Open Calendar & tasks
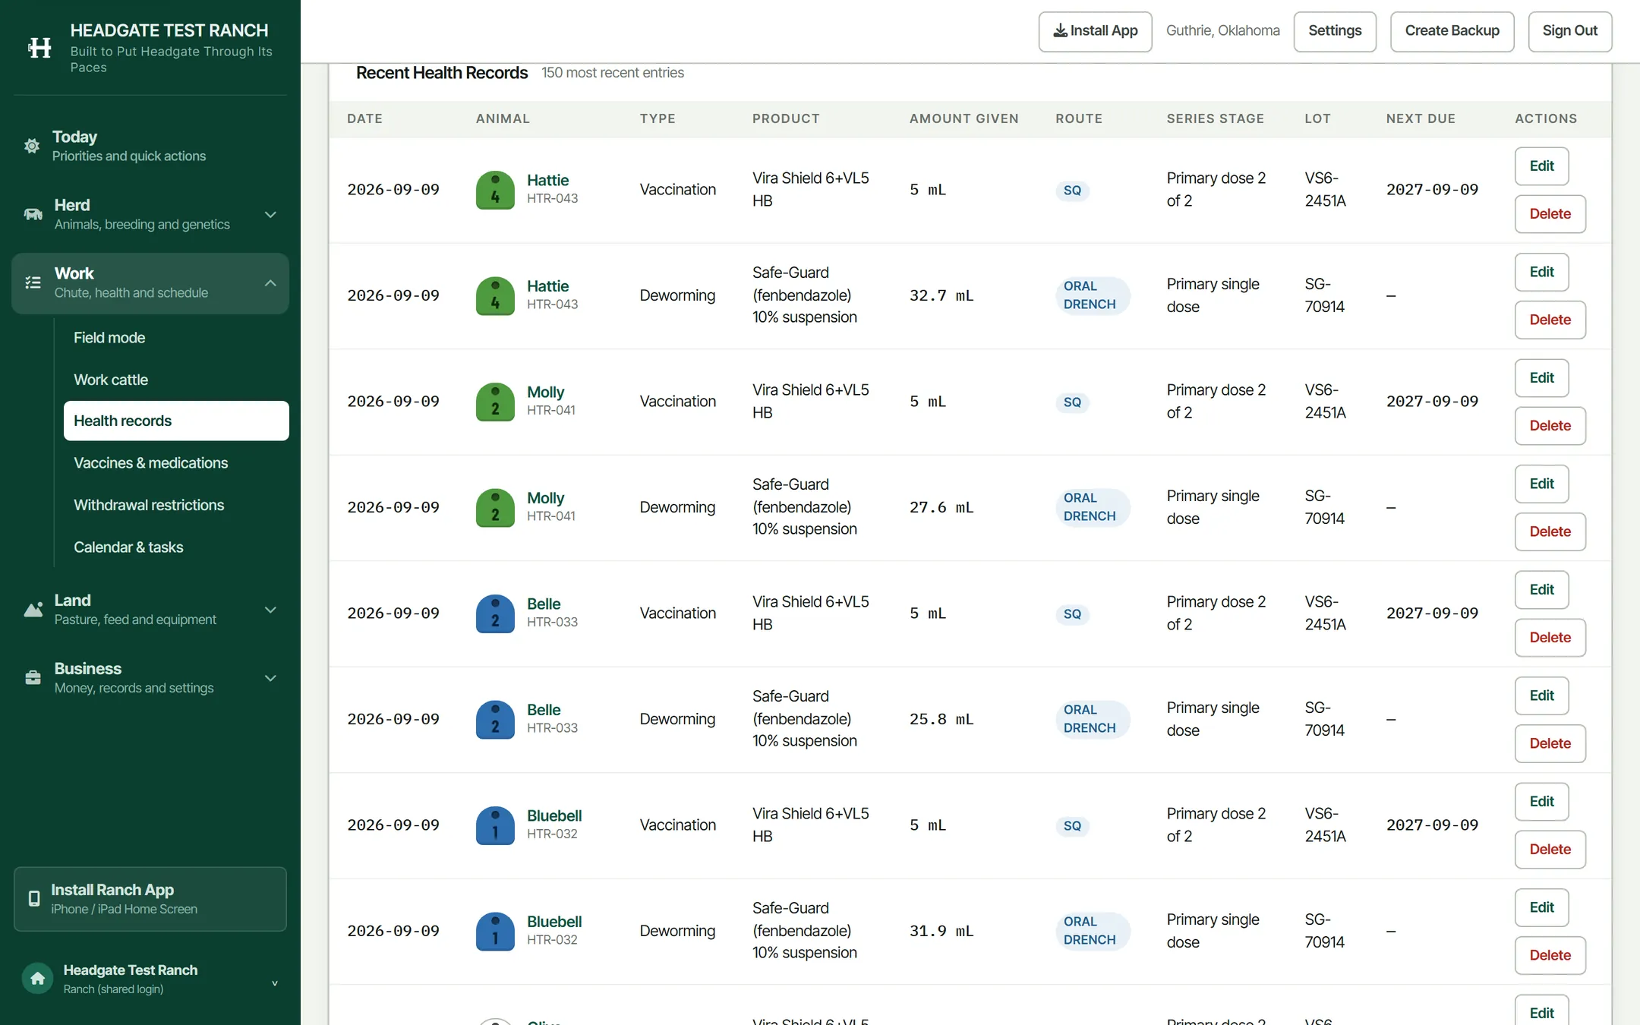Screen dimensions: 1640x1025 click(176, 547)
